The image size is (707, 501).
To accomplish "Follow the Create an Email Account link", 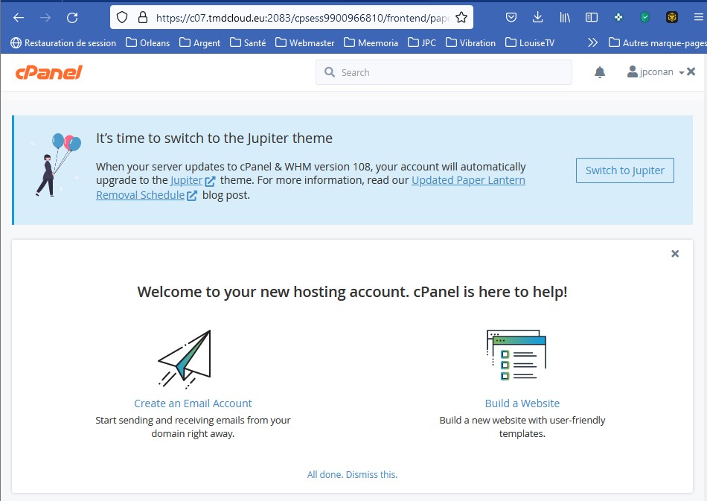I will tap(193, 403).
